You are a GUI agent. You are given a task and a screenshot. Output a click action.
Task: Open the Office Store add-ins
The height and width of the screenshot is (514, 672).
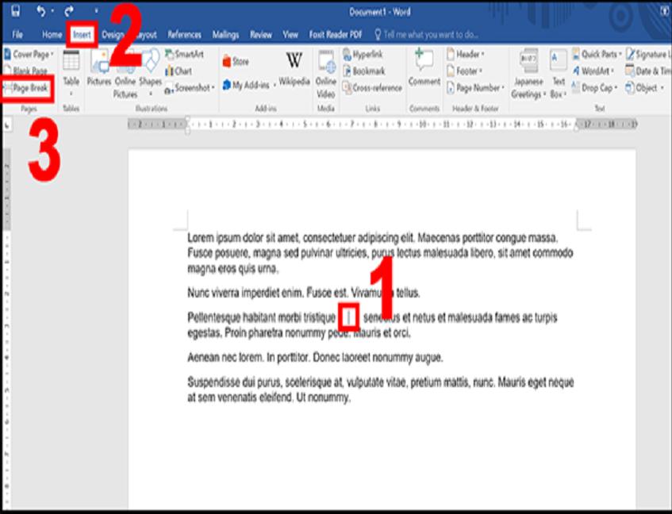coord(236,62)
